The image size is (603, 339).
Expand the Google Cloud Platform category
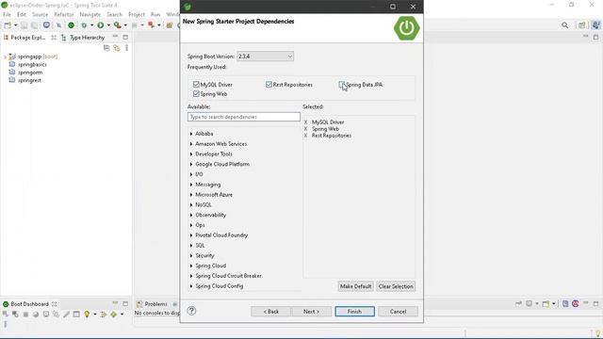pyautogui.click(x=191, y=164)
